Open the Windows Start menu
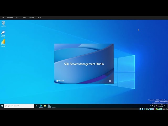 2,106
